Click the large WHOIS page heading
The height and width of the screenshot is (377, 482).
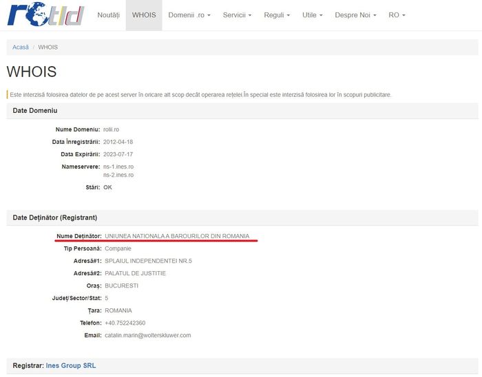[32, 72]
